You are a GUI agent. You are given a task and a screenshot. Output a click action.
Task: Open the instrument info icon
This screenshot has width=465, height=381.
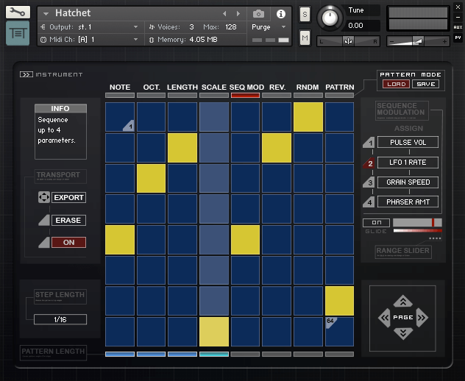tap(280, 13)
